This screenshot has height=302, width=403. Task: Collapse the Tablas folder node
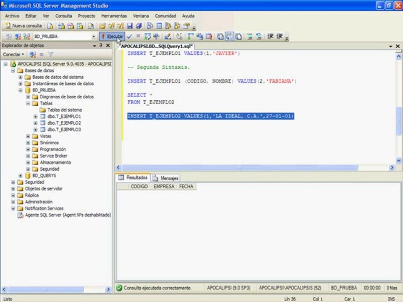click(x=28, y=103)
